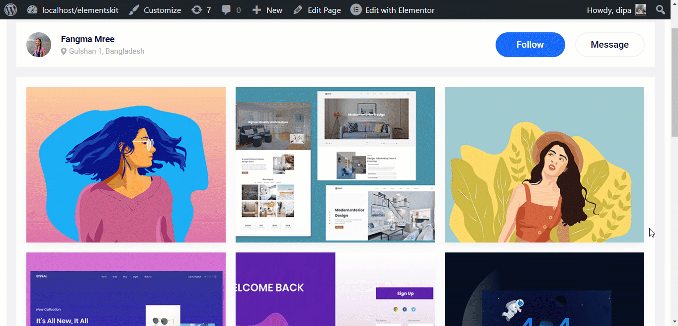Click the Elementor circle icon
This screenshot has width=678, height=326.
(x=356, y=10)
